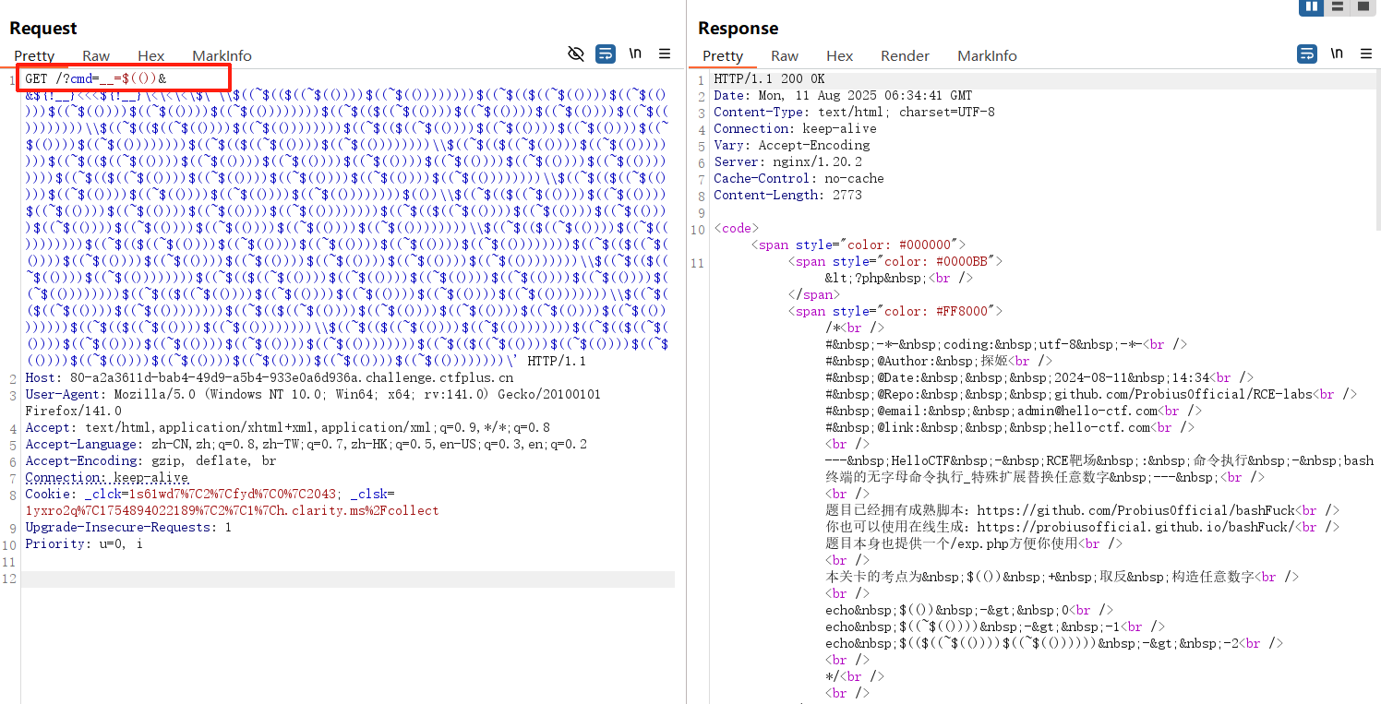
Task: Toggle word wrap in the Response panel
Action: coord(1307,54)
